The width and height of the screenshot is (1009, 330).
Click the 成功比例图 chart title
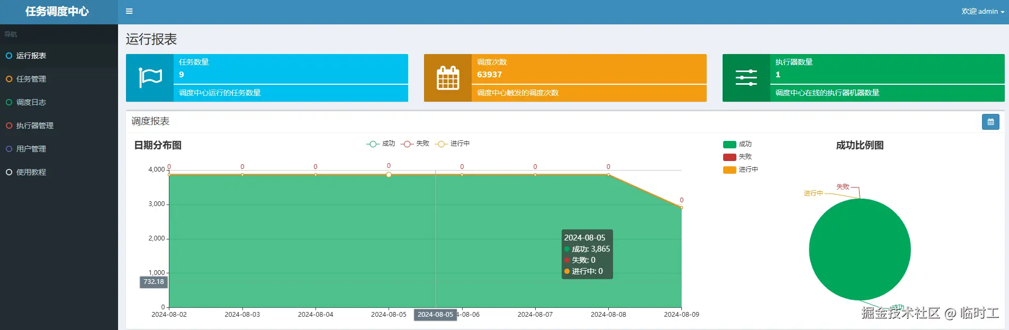(860, 145)
